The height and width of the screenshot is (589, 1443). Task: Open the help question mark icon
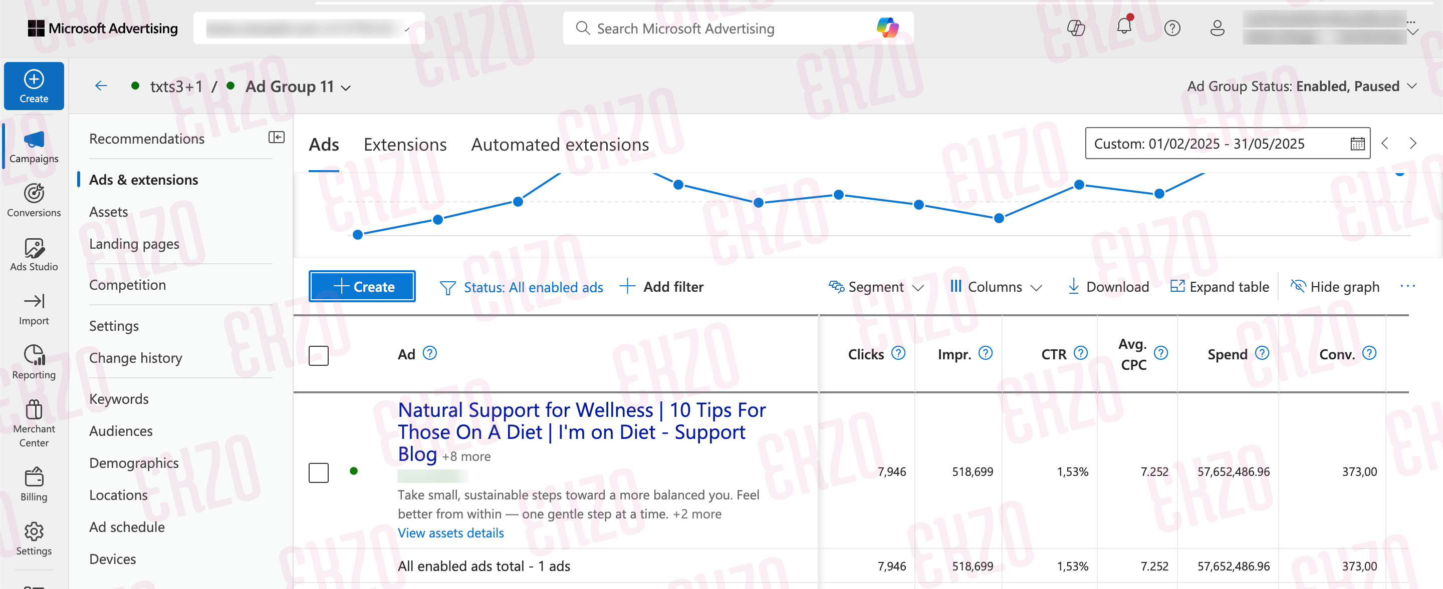(1172, 28)
